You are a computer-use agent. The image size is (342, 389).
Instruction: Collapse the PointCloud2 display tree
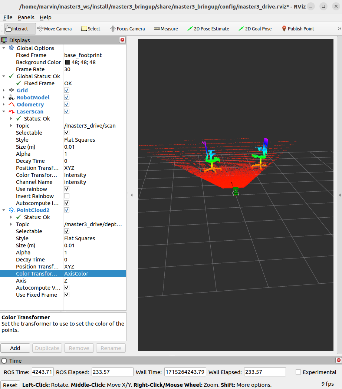(x=4, y=210)
